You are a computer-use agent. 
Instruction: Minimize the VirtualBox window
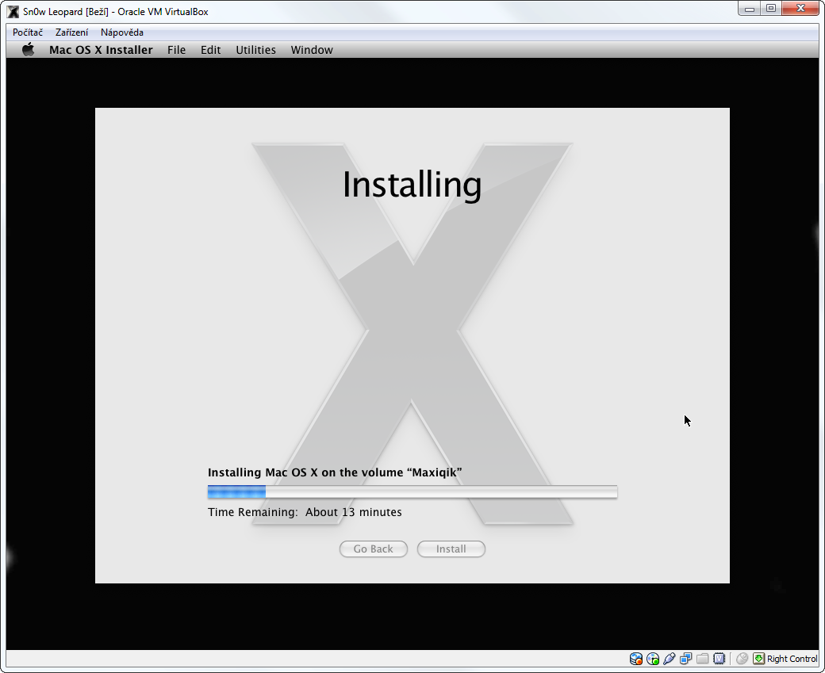point(750,9)
